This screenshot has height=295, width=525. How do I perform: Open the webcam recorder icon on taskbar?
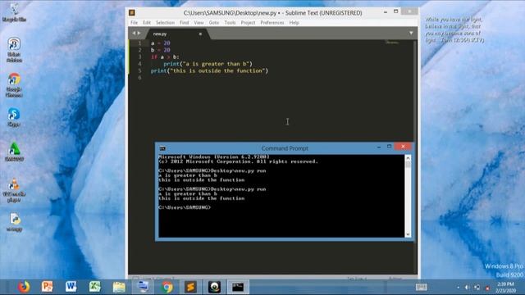pos(214,287)
